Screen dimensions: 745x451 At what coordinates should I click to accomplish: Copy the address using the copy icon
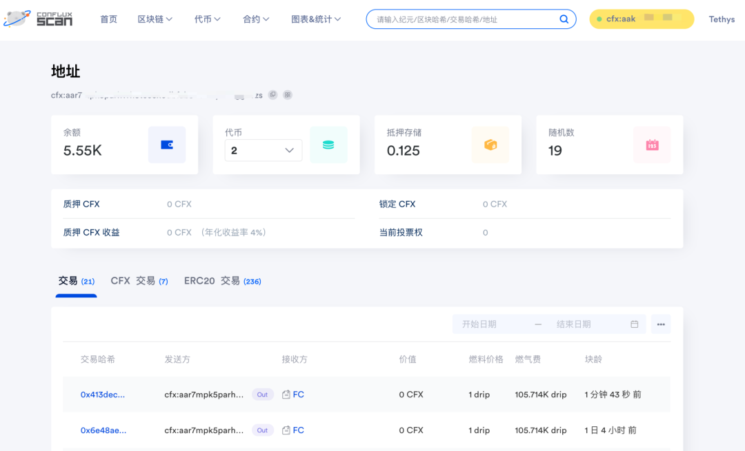pyautogui.click(x=273, y=95)
